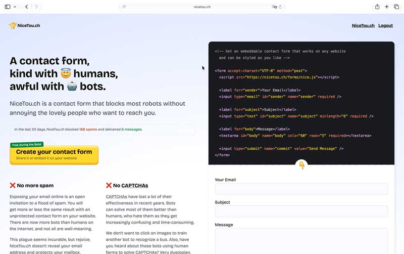Click the closing </form> tag in the code
This screenshot has height=254, width=404.
coord(222,155)
